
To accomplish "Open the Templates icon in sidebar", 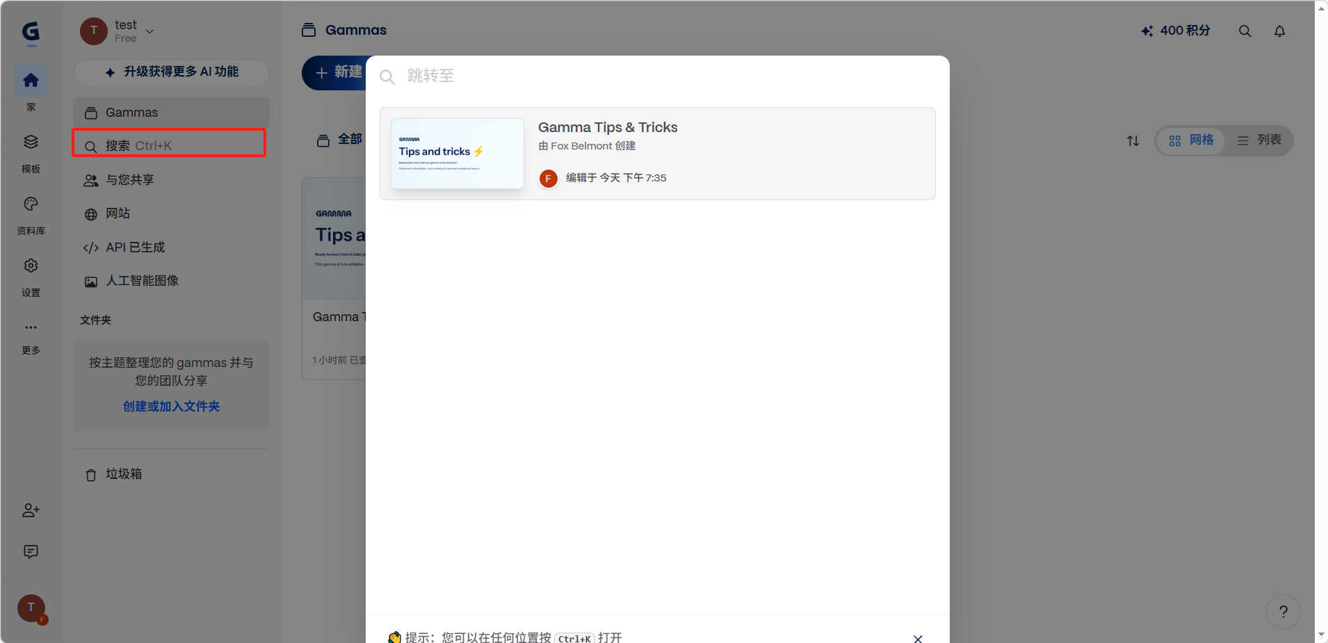I will pos(31,143).
